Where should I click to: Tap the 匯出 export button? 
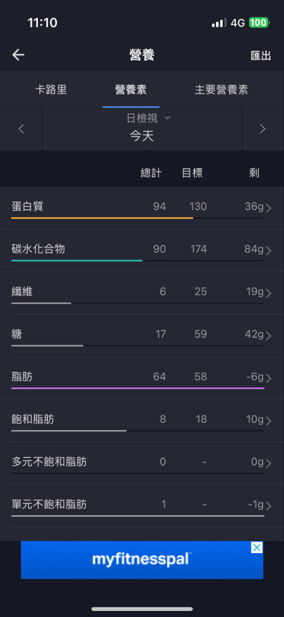click(x=261, y=55)
